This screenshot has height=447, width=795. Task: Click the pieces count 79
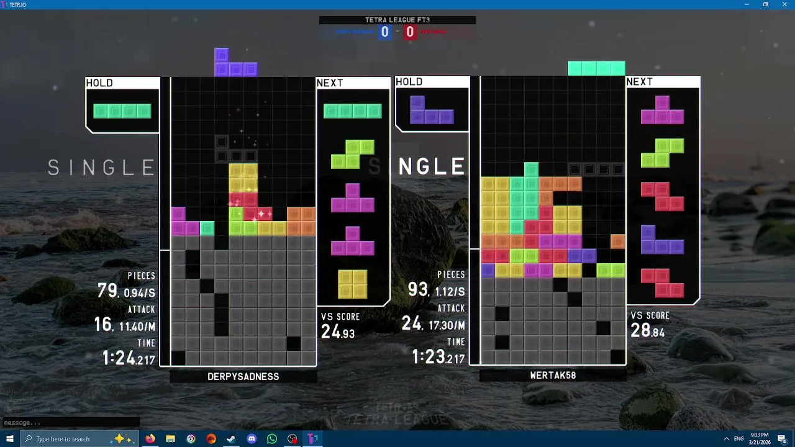tap(107, 291)
